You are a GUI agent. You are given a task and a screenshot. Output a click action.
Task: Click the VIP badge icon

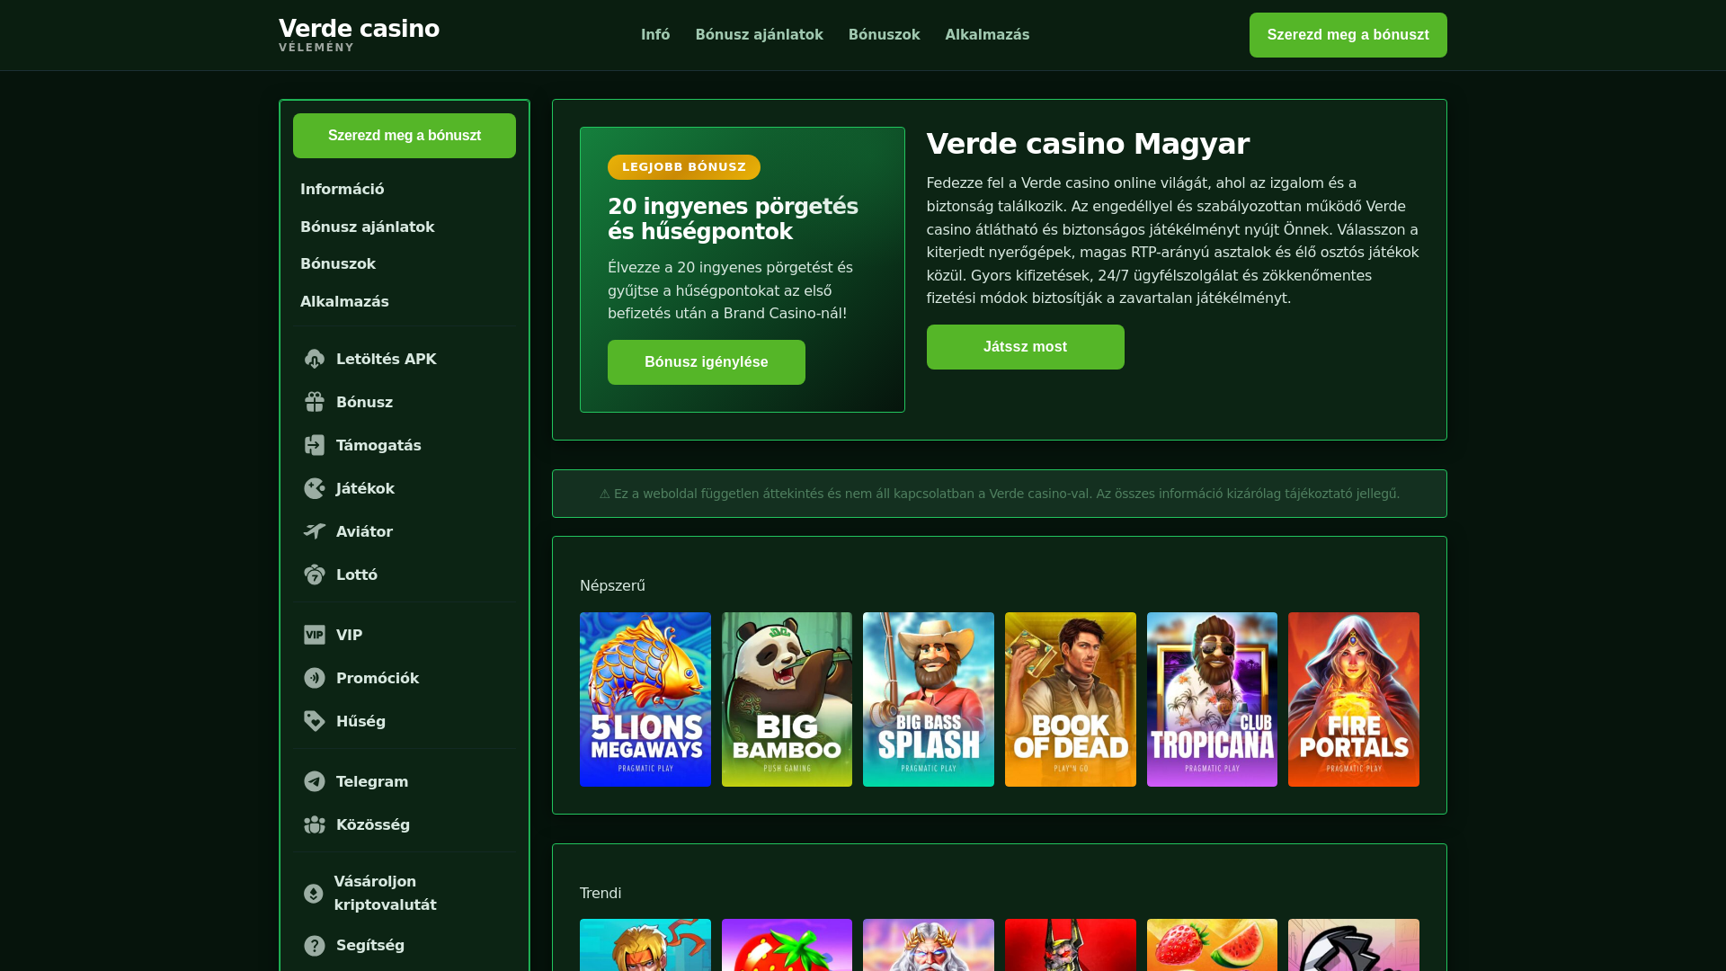click(314, 635)
